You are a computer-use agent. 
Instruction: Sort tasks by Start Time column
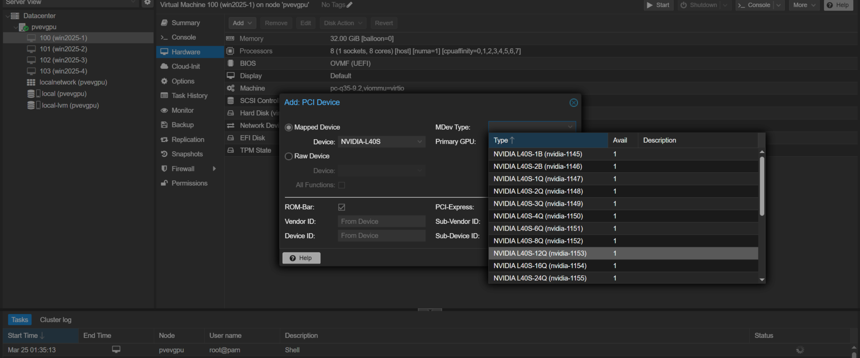click(x=41, y=336)
